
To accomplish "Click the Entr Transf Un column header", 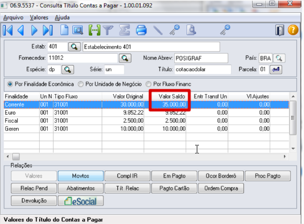I will coord(207,96).
